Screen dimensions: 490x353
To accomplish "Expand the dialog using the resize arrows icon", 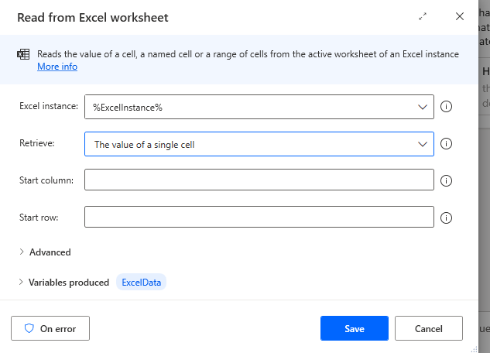I will [x=423, y=16].
